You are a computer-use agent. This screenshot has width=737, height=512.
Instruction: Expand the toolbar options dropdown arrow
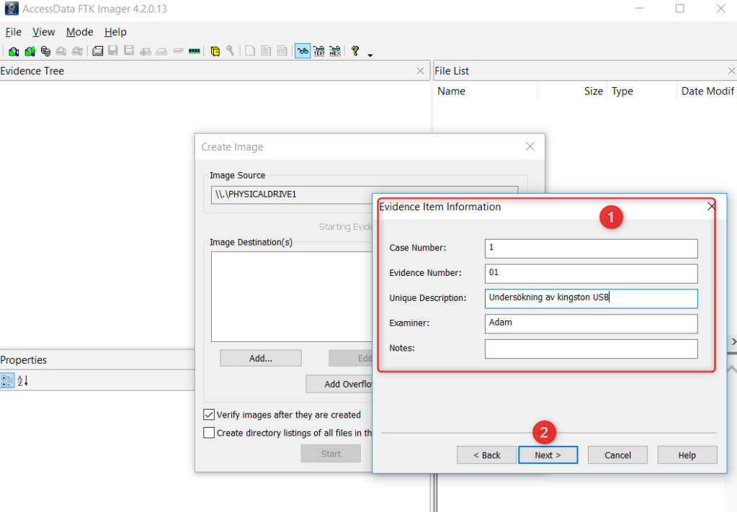[370, 55]
